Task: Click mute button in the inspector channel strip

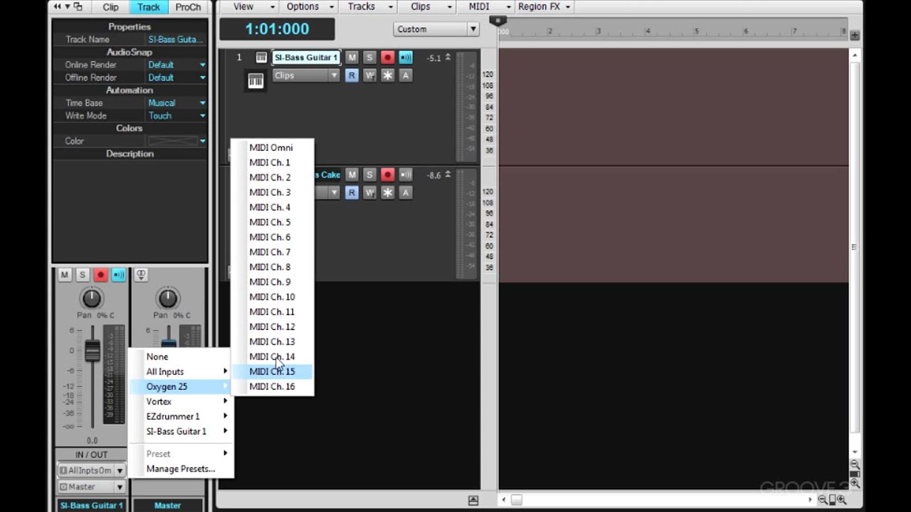Action: tap(65, 275)
